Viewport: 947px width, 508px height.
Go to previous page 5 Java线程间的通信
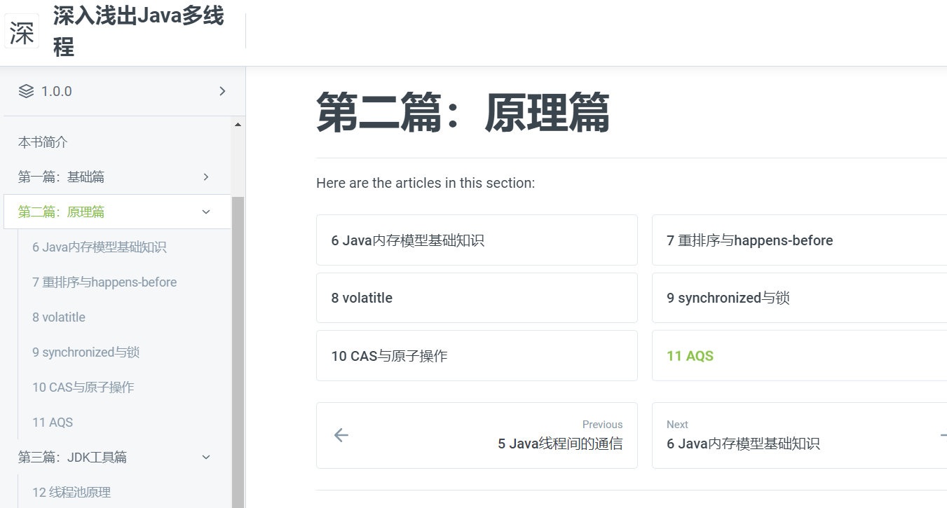[x=477, y=435]
